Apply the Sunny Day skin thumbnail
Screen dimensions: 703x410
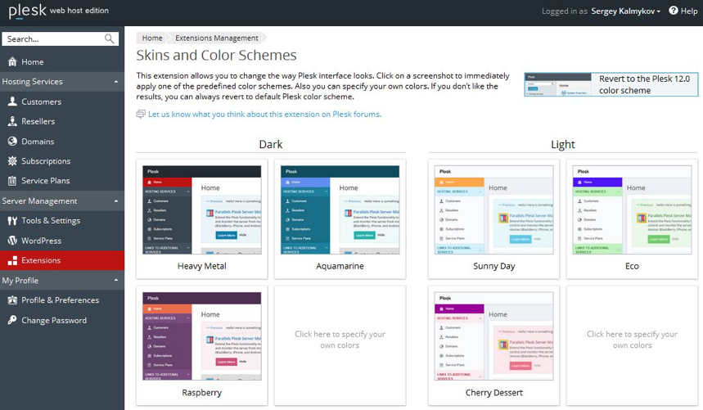[493, 210]
